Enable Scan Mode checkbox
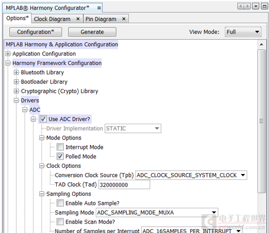The image size is (269, 233). (x=60, y=222)
